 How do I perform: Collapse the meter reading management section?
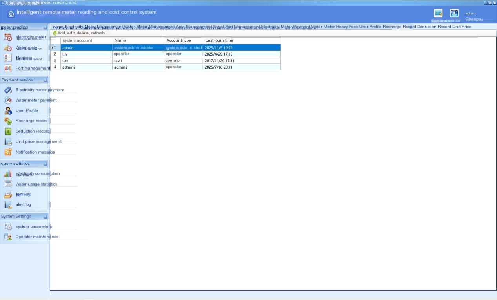coord(45,27)
